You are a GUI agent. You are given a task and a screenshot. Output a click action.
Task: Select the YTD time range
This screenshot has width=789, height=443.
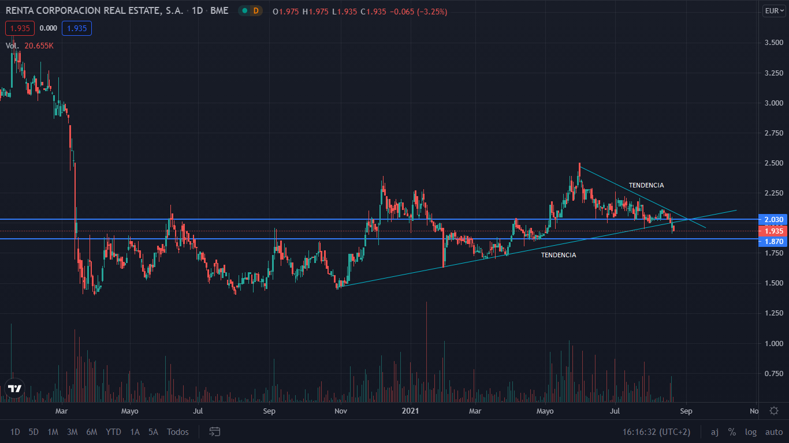pyautogui.click(x=113, y=431)
